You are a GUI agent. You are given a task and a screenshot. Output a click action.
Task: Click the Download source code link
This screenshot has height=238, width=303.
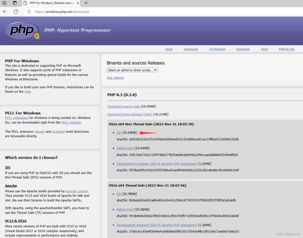(124, 106)
